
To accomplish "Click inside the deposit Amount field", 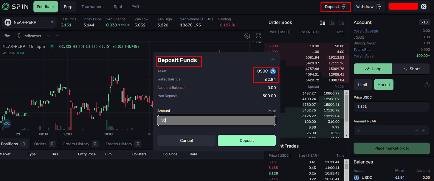I will (216, 120).
